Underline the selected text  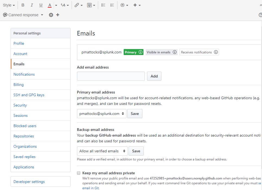(x=41, y=5)
